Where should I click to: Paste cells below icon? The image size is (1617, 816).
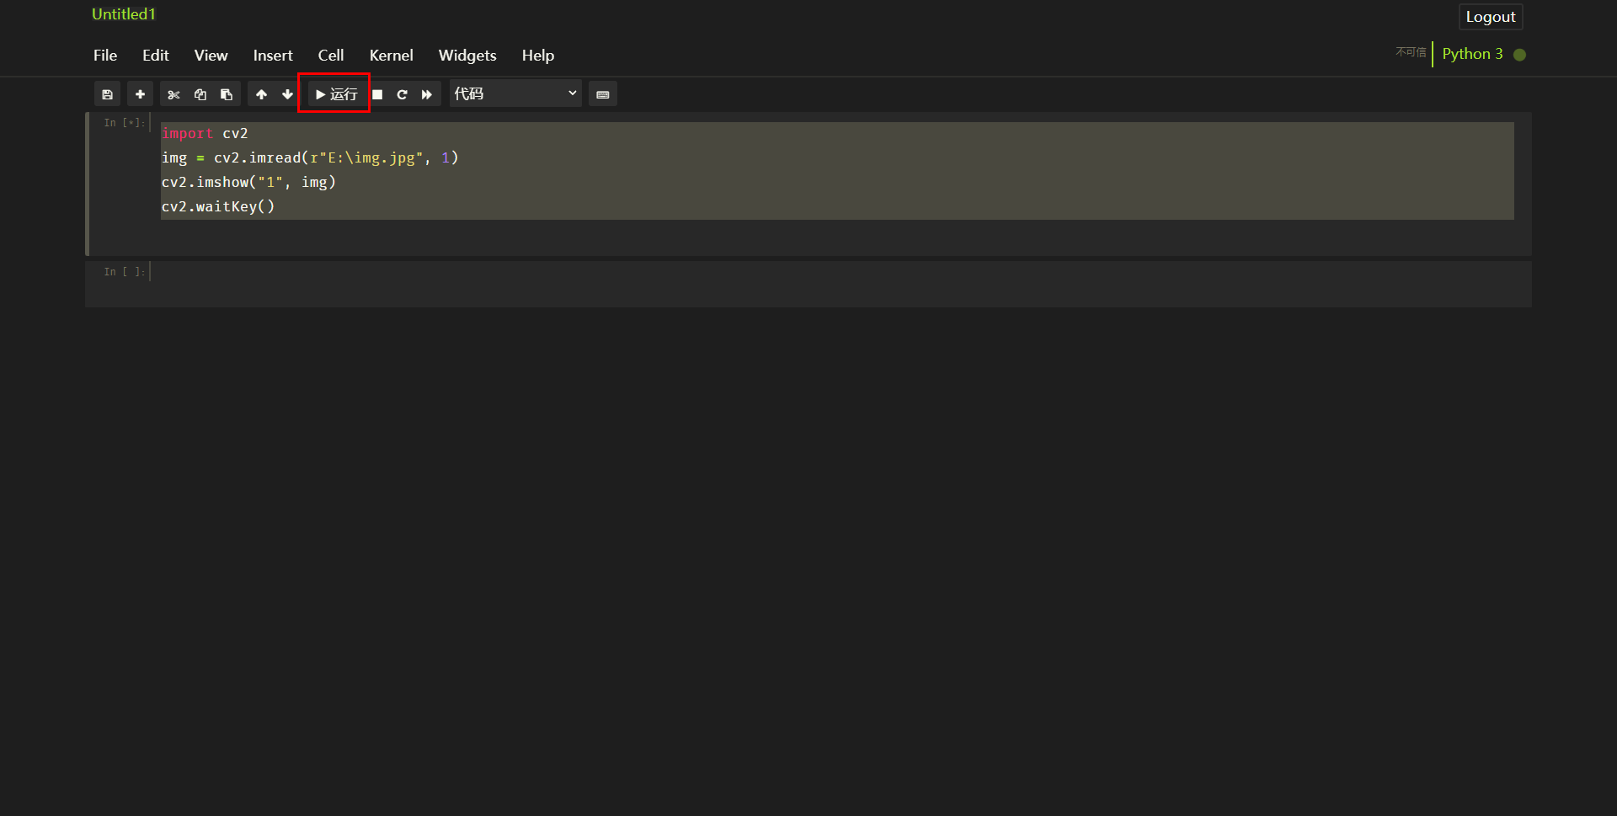227,94
